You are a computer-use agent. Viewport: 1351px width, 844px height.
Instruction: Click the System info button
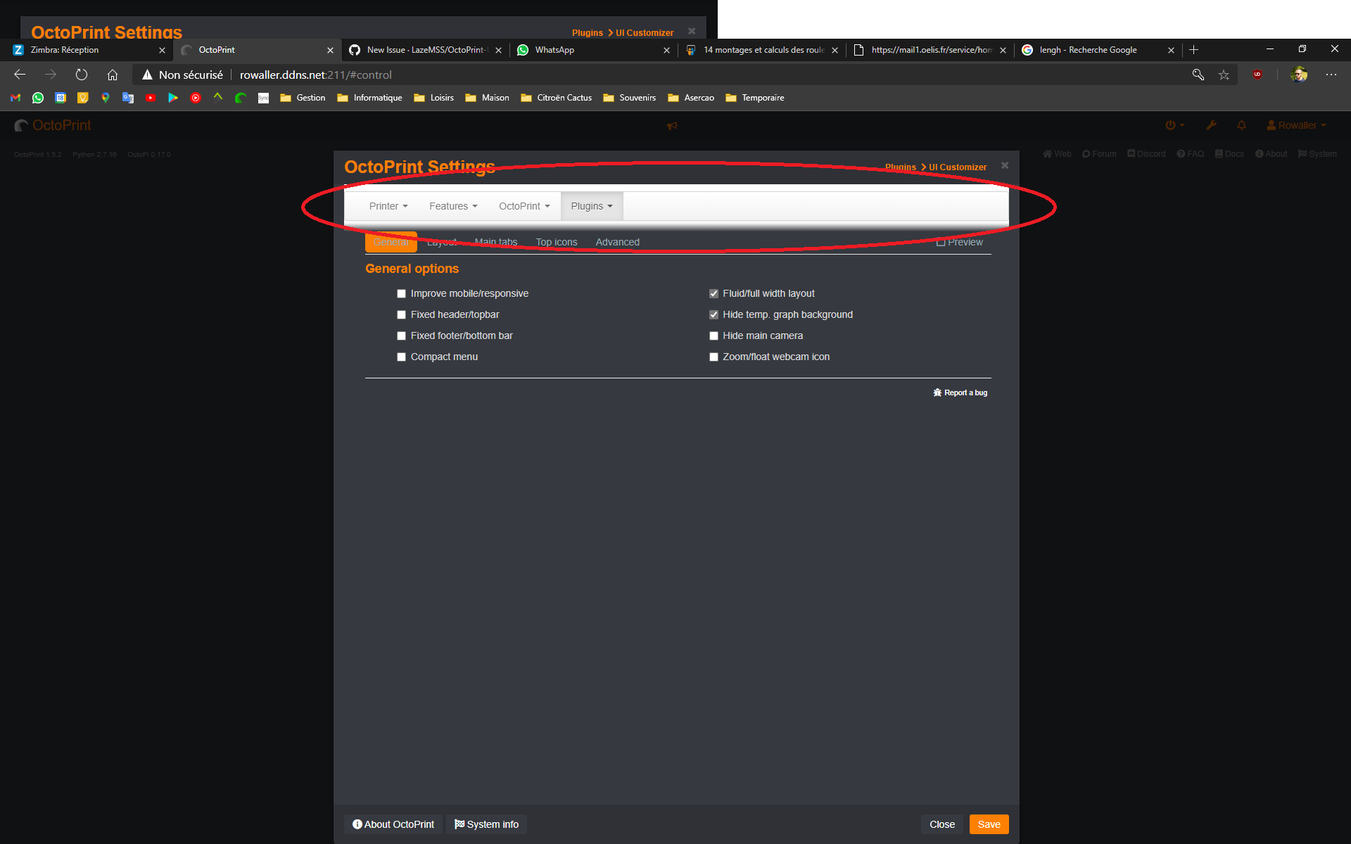[x=486, y=824]
